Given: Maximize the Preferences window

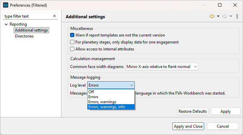Looking at the screenshot, I should point(220,5).
